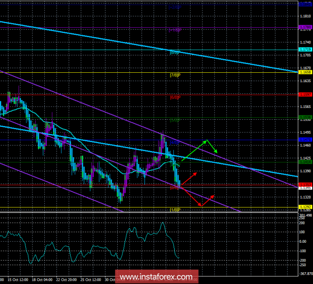Select the [7/8]P Murray level label

tap(176, 75)
